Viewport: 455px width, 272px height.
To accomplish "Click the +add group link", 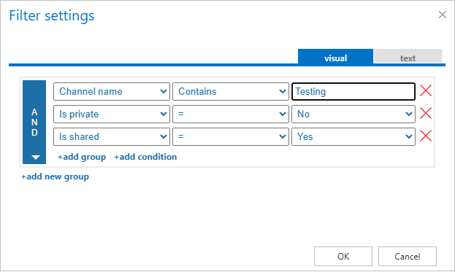I will tap(82, 157).
